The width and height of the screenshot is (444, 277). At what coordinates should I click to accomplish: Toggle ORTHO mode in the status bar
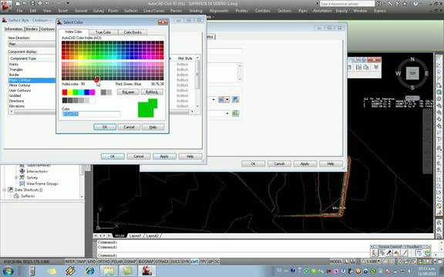click(103, 262)
